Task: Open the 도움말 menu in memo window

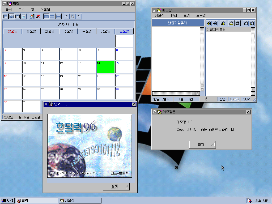Action: pyautogui.click(x=201, y=16)
